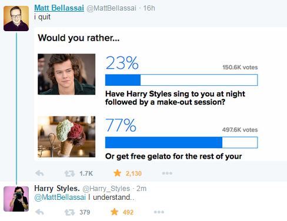
Task: Click the @Harry_Styles handle
Action: [106, 189]
